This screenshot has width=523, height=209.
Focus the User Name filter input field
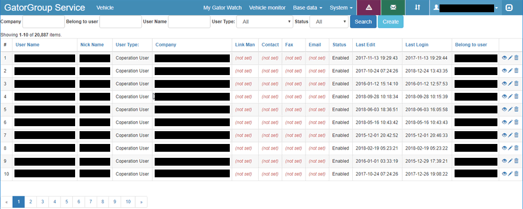pos(190,22)
